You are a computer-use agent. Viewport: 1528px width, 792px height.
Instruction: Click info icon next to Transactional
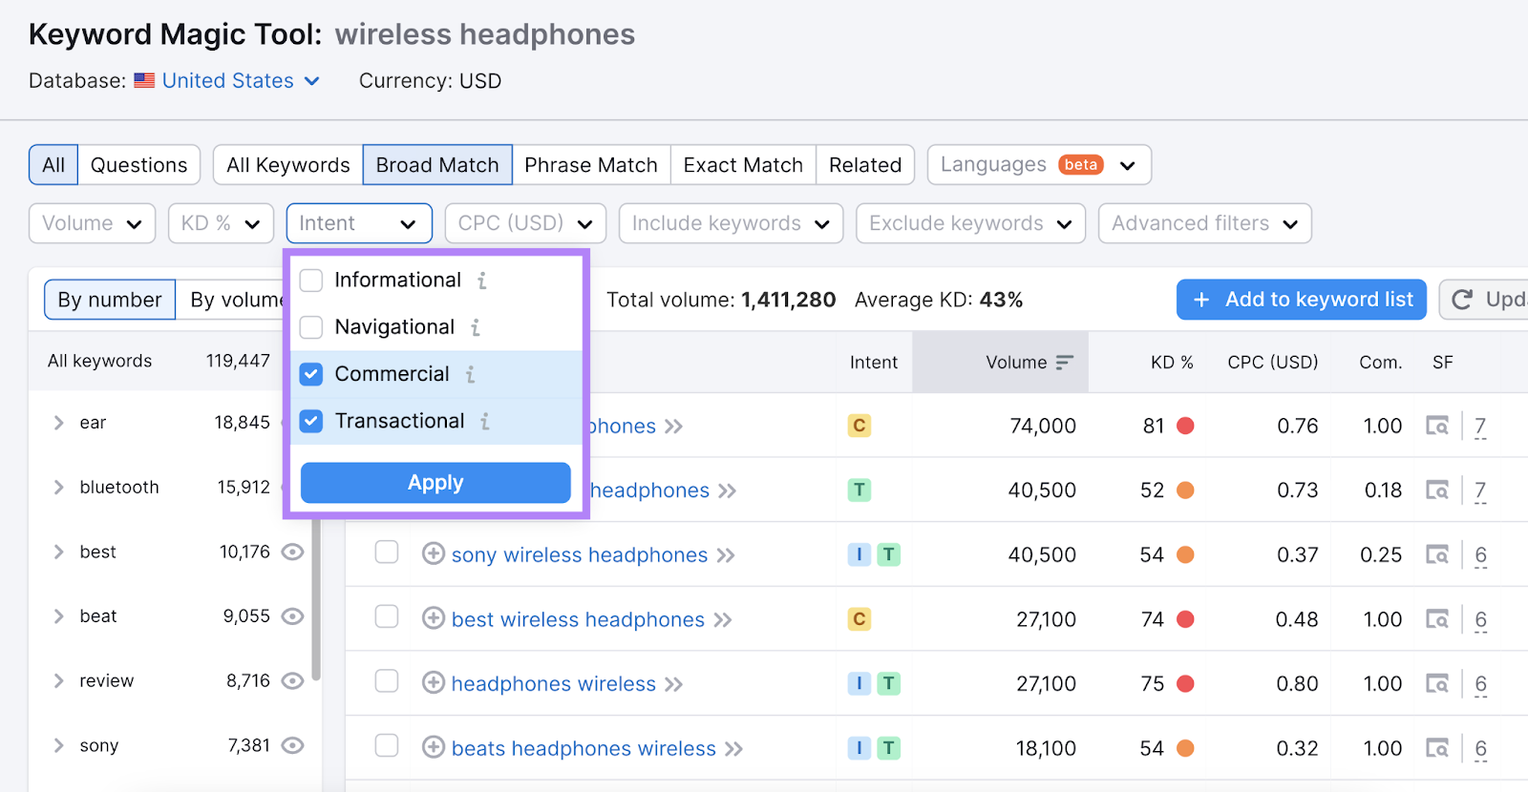point(485,421)
